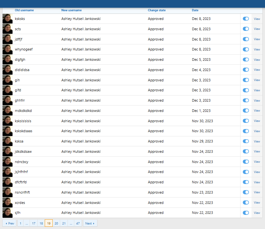Click new username in the gifd row

[81, 90]
